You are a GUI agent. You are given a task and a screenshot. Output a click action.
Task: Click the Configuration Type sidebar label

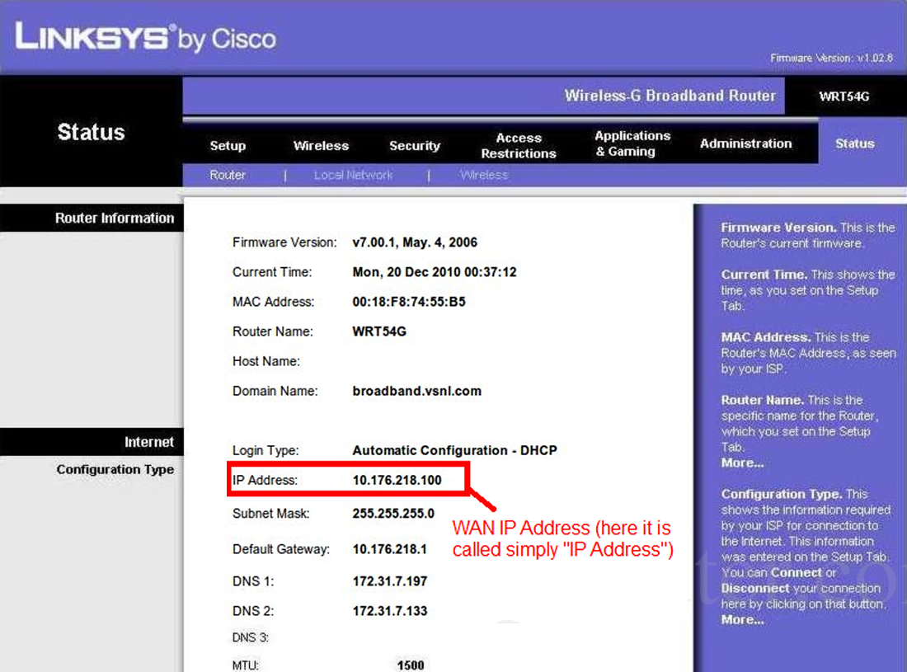pos(115,470)
